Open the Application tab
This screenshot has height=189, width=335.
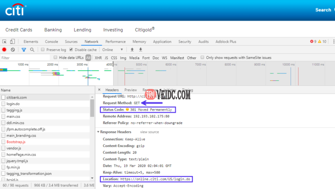click(x=162, y=42)
